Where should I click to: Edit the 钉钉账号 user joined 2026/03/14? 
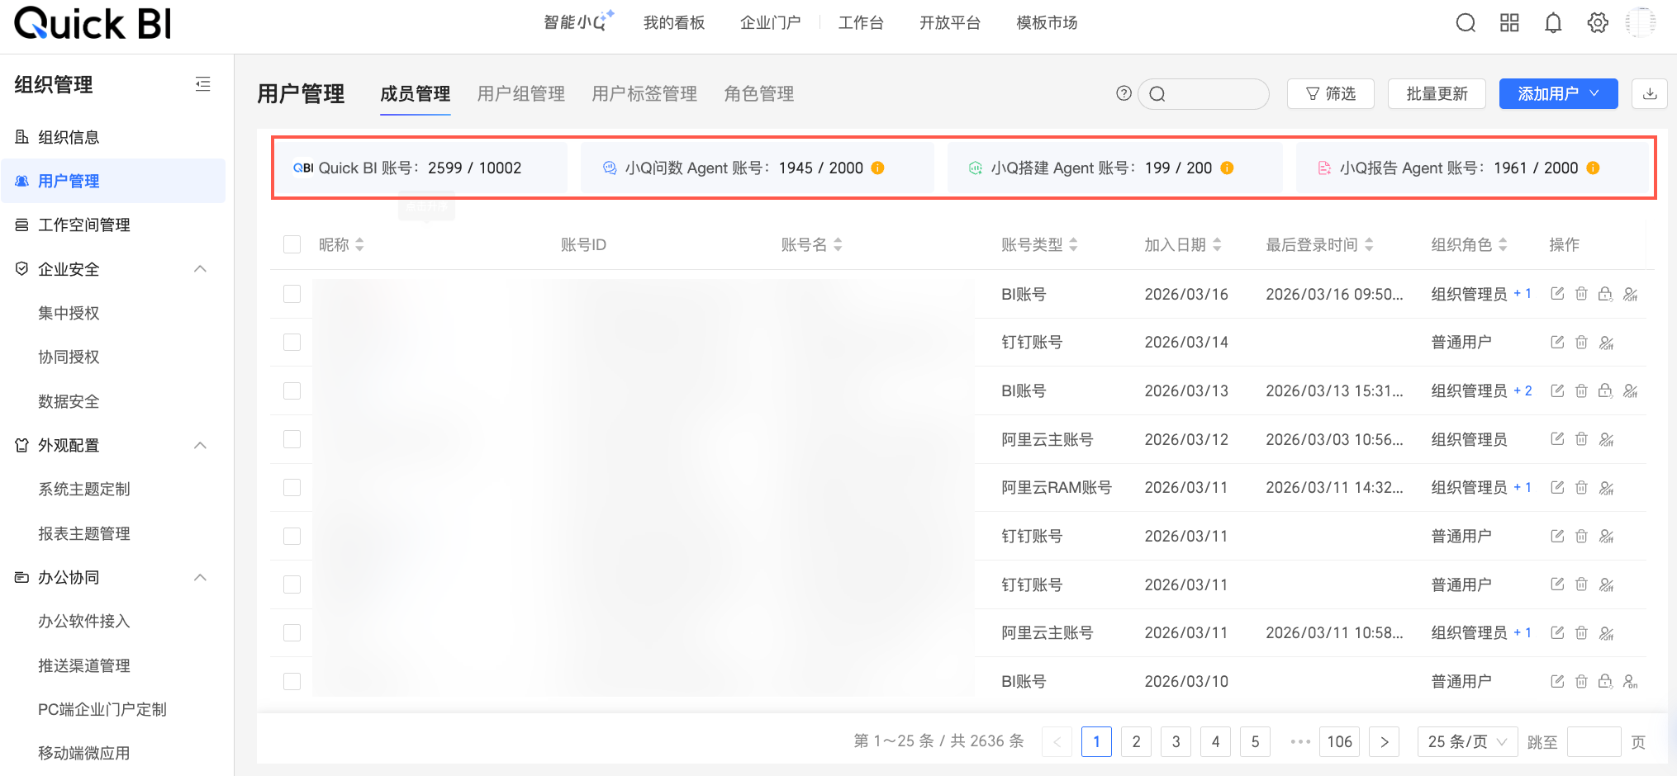1557,343
